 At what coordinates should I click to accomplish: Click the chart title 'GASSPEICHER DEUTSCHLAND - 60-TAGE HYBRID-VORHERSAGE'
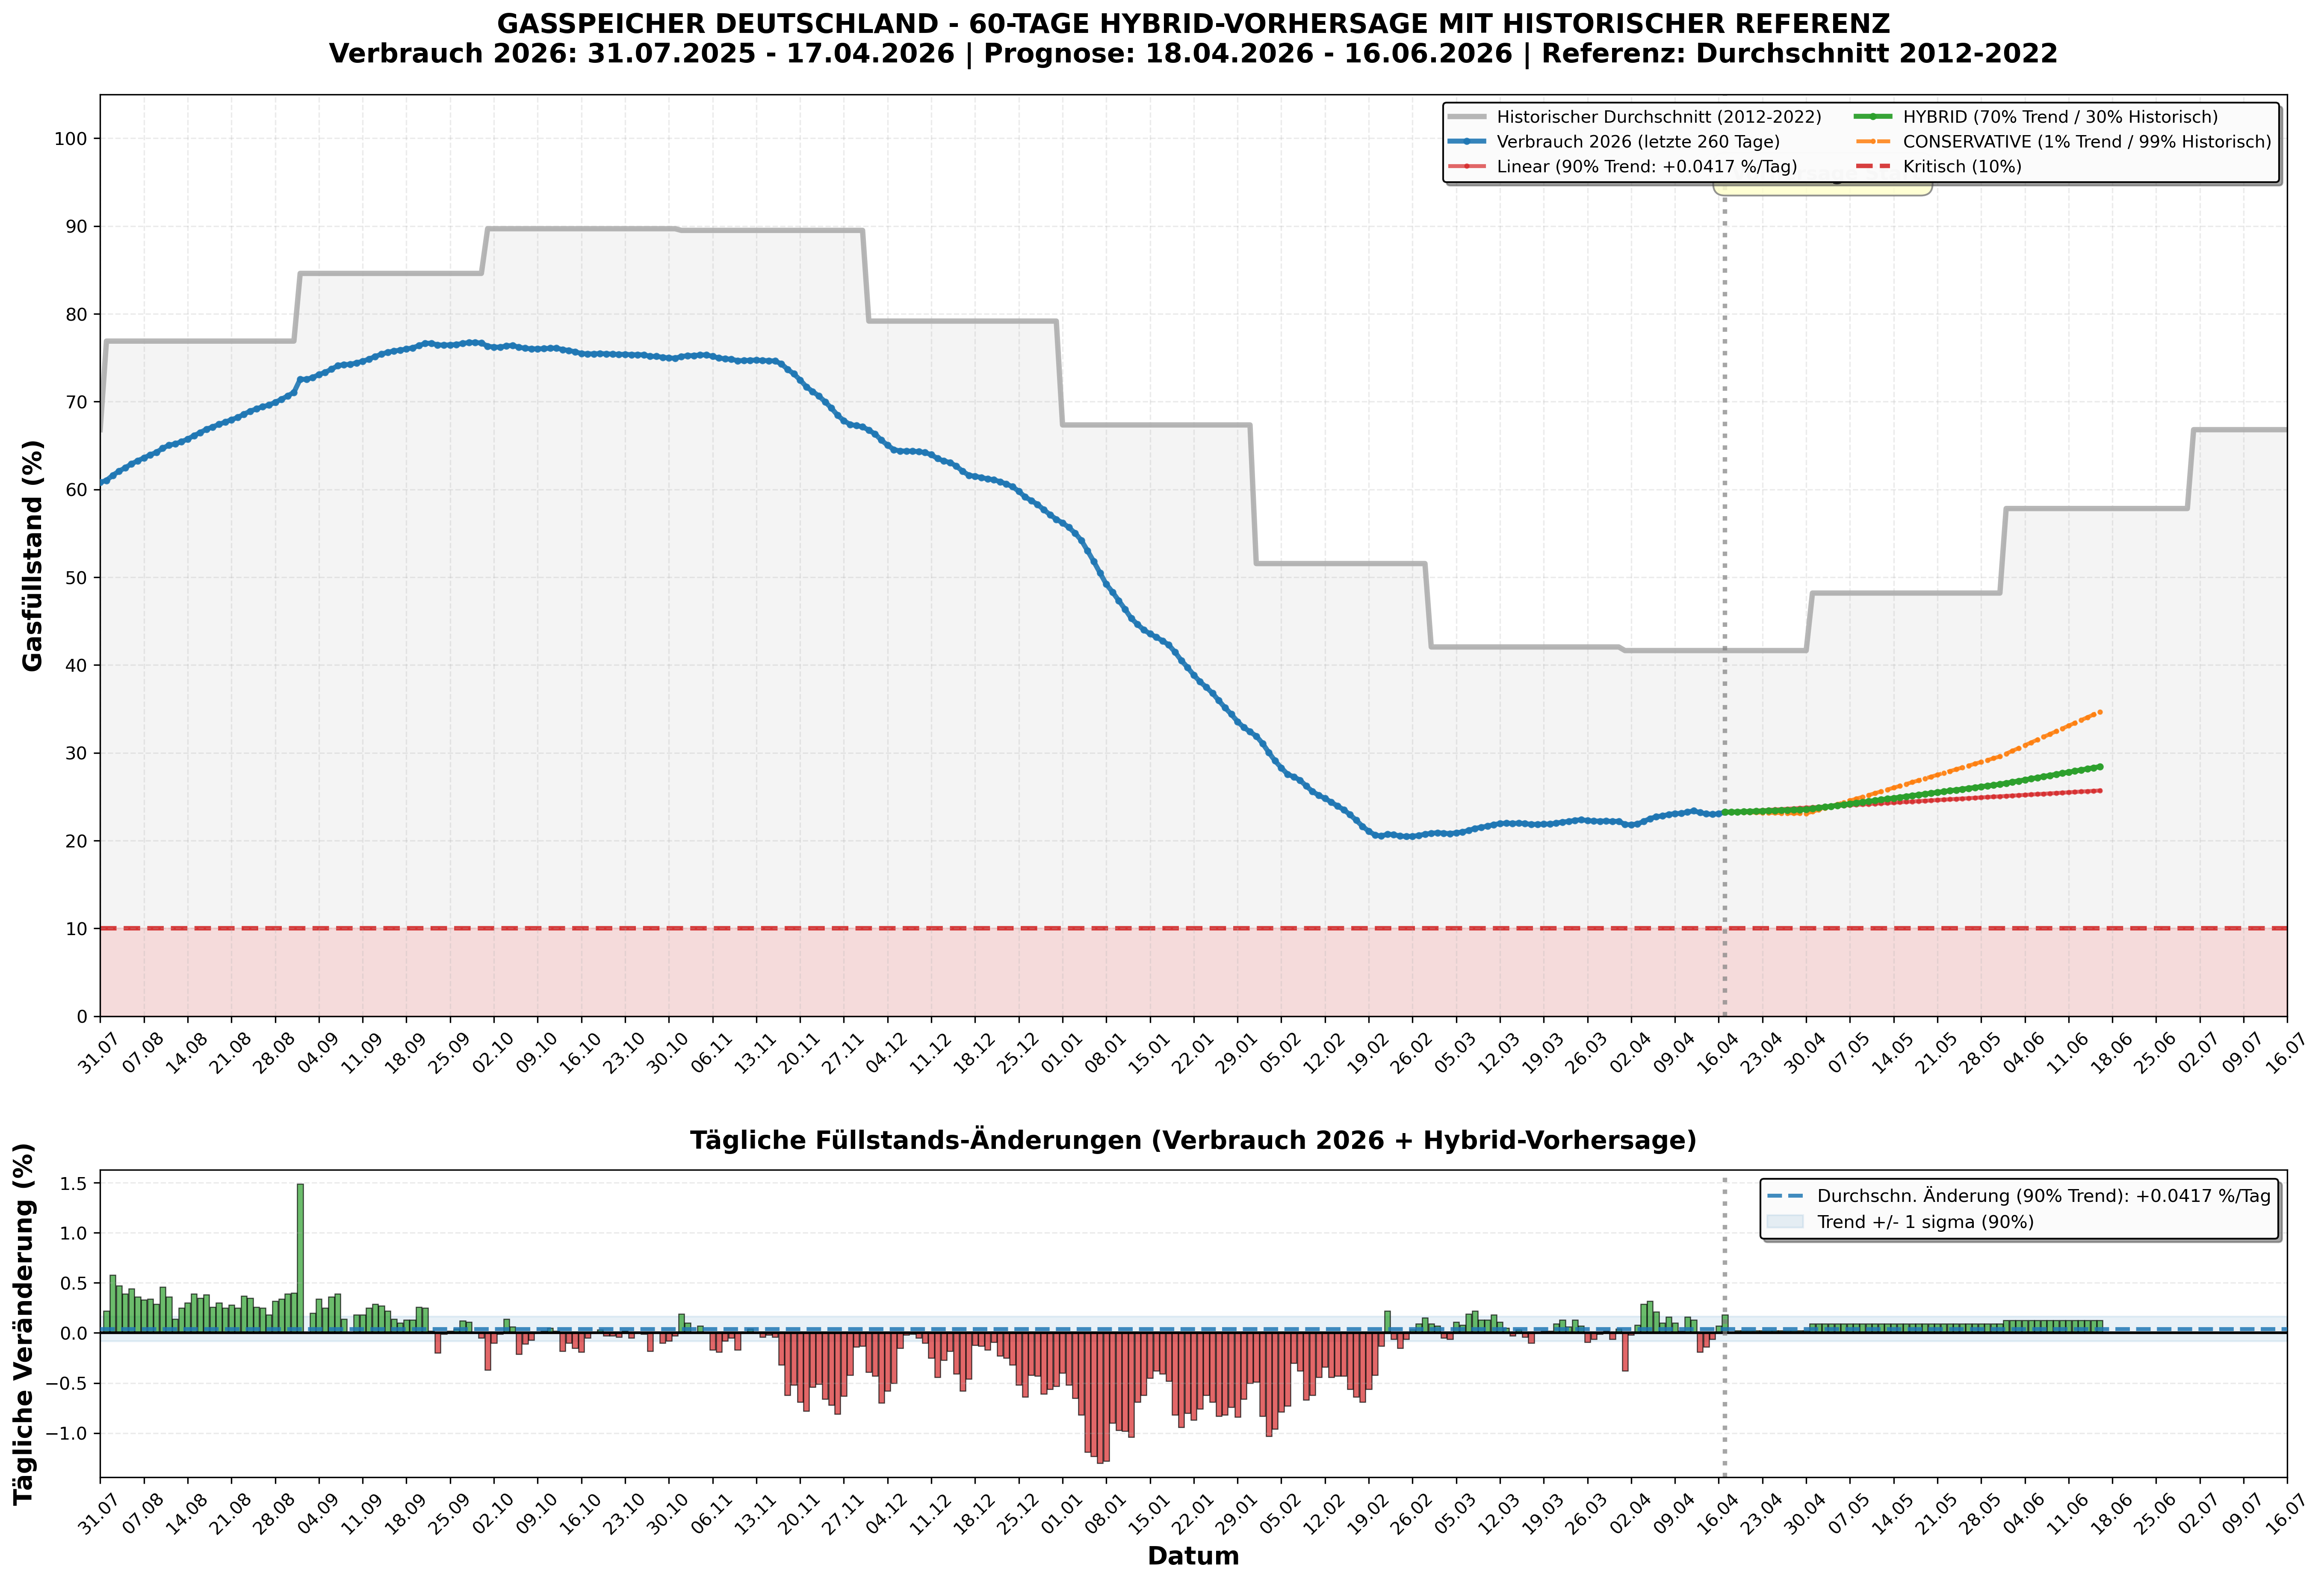(1193, 24)
